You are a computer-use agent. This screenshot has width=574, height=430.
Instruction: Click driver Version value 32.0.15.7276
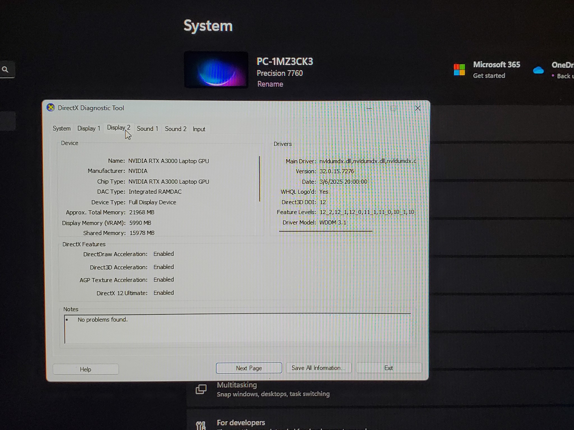(337, 171)
